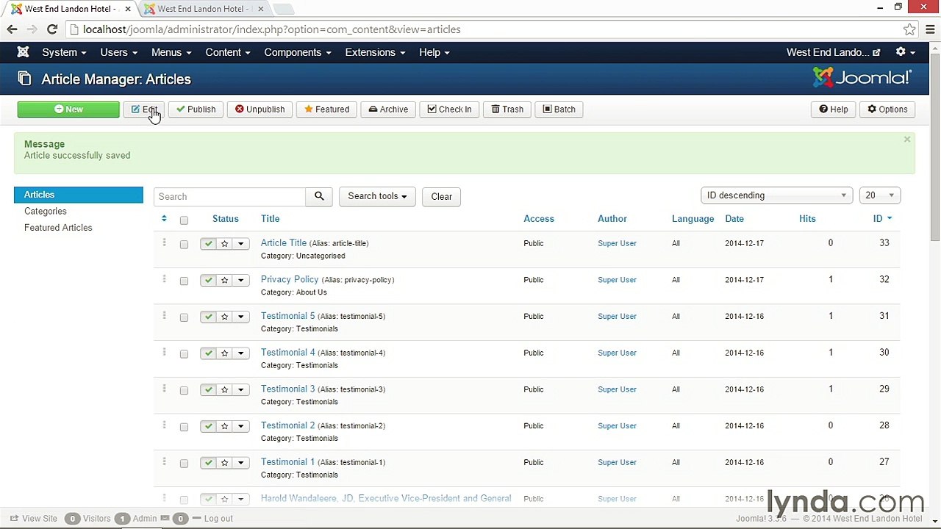Image resolution: width=941 pixels, height=529 pixels.
Task: Click the Publish toolbar button
Action: click(x=196, y=109)
